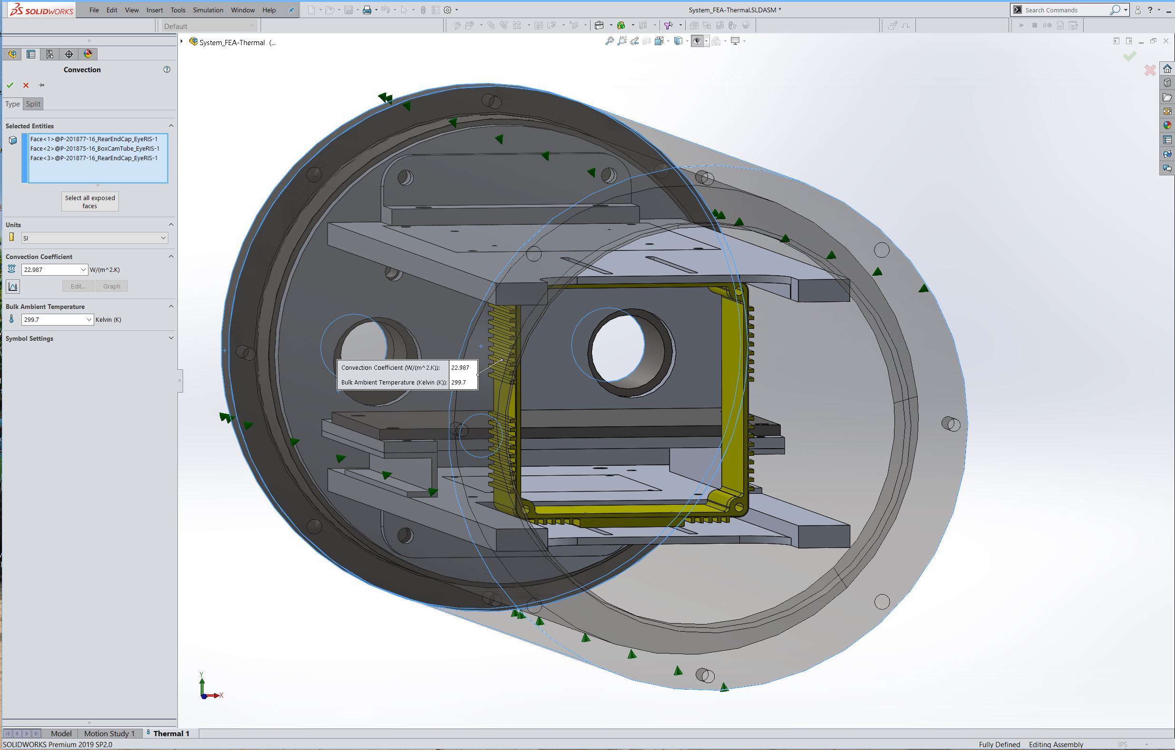Open the Insert menu

tap(155, 10)
